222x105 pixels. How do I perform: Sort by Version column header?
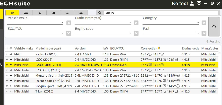tap(80, 49)
